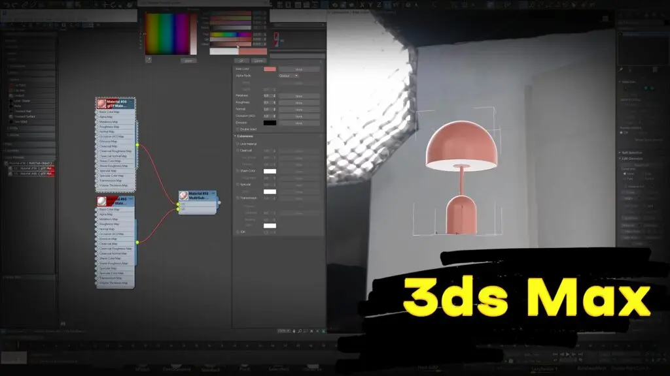Enable the Specular checkbox
This screenshot has height=376, width=670.
[x=238, y=185]
